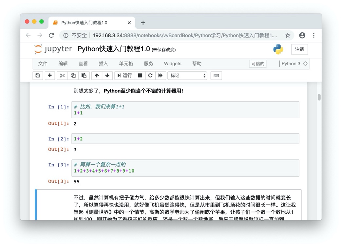Open the cell type dropdown showing 标记
342x247 pixels.
click(187, 75)
